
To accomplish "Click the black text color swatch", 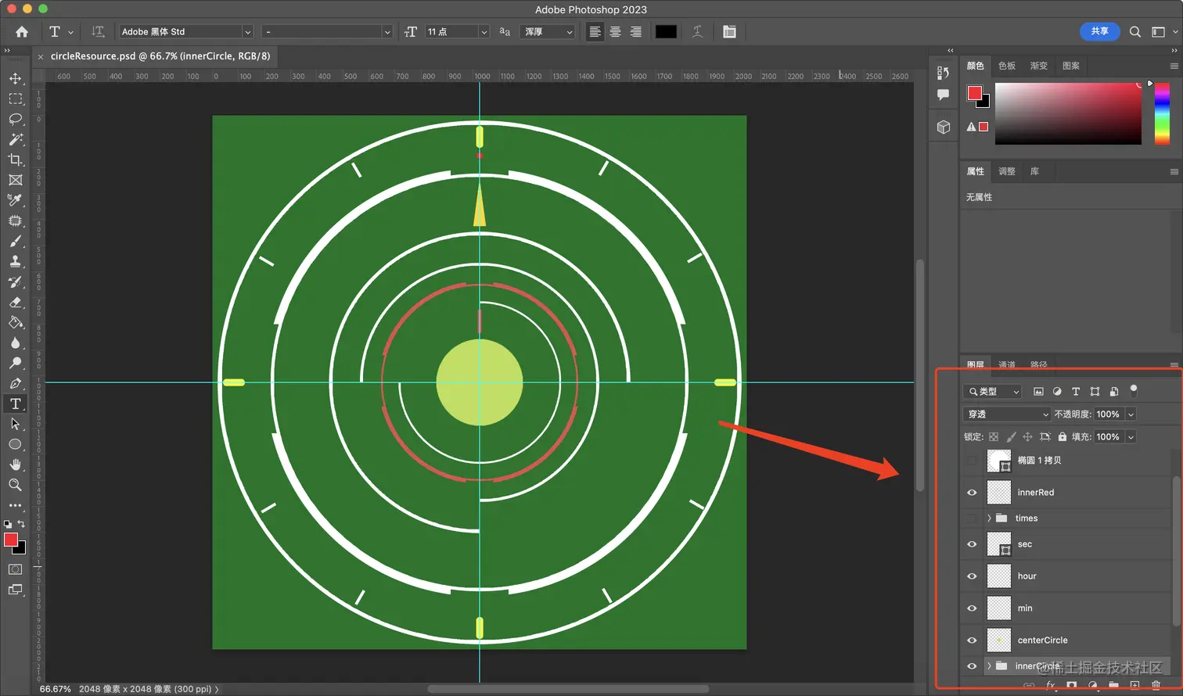I will click(666, 32).
